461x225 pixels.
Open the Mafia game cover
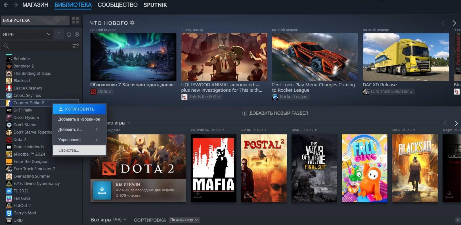[x=213, y=168]
